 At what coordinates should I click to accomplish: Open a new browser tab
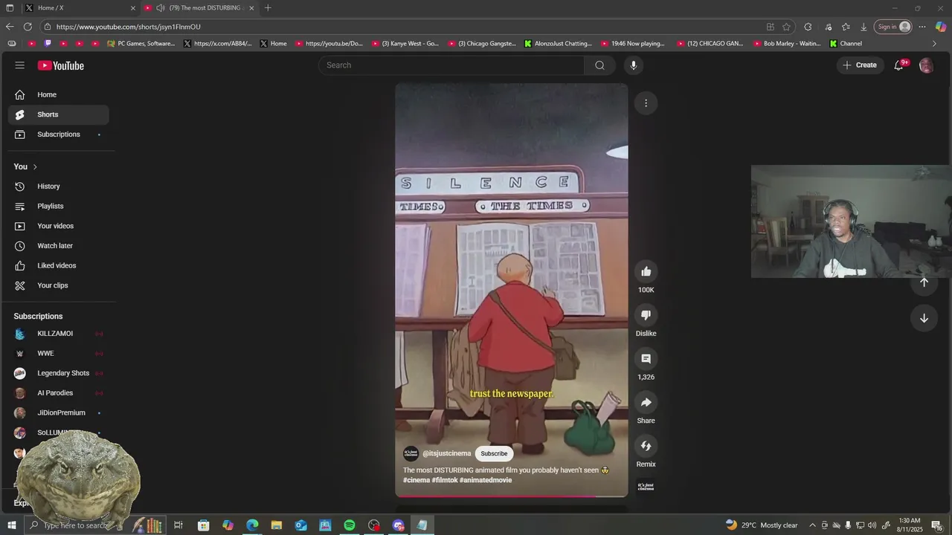(268, 8)
